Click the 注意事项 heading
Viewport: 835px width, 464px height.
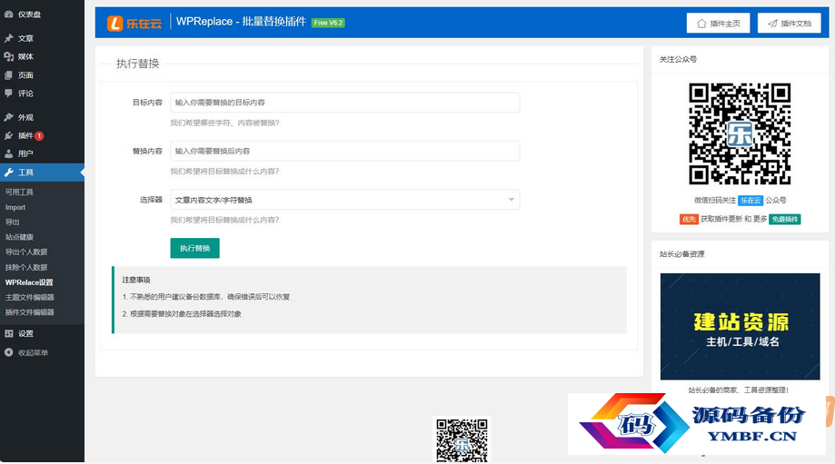point(136,280)
